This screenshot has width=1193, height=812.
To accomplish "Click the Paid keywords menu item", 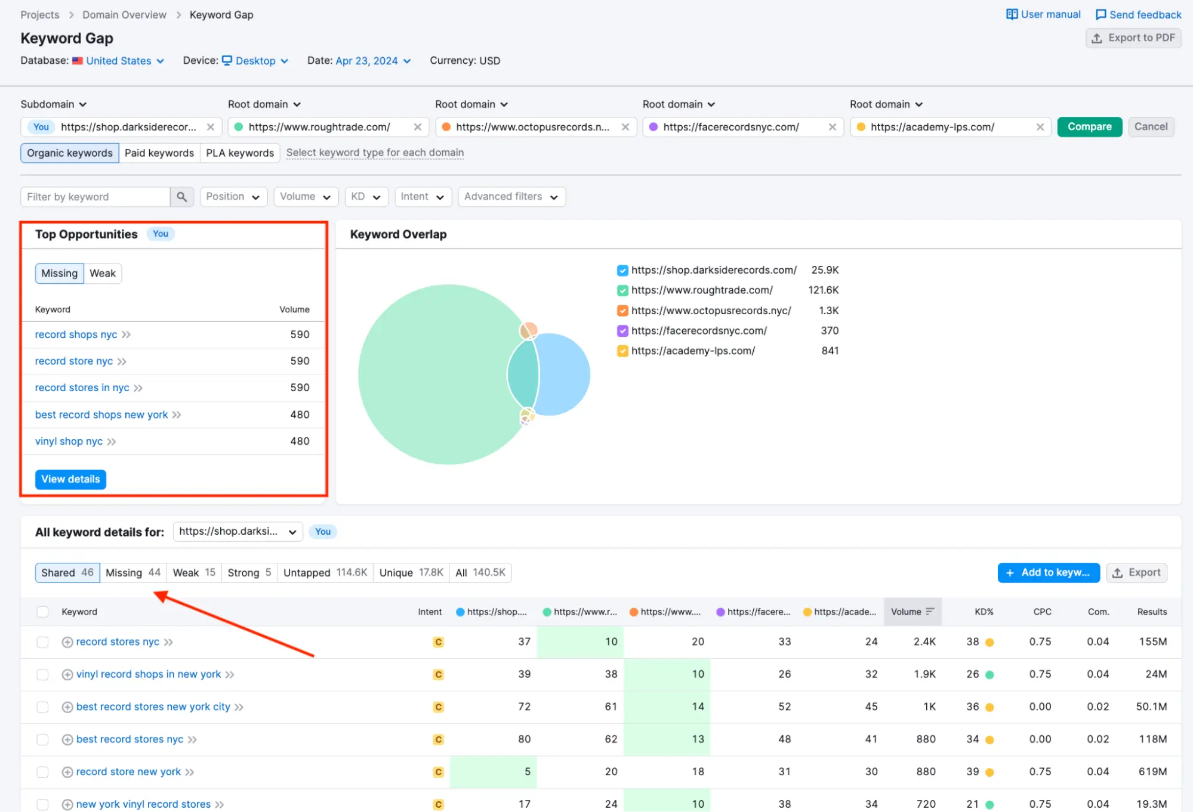I will point(159,152).
